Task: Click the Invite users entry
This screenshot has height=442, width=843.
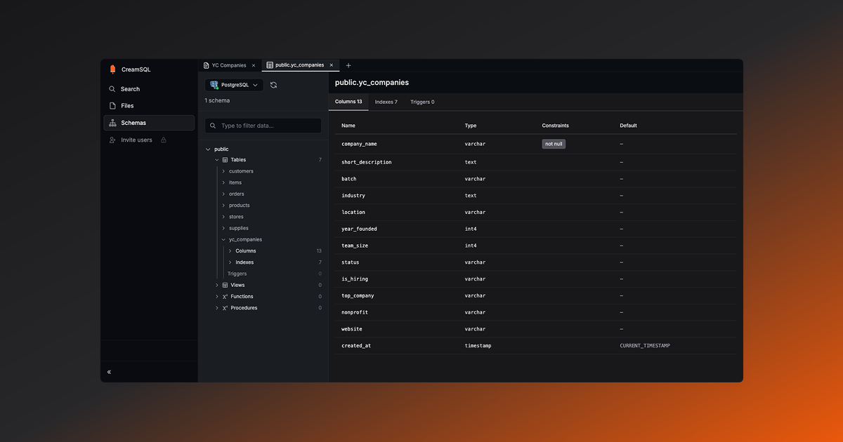Action: (138, 140)
